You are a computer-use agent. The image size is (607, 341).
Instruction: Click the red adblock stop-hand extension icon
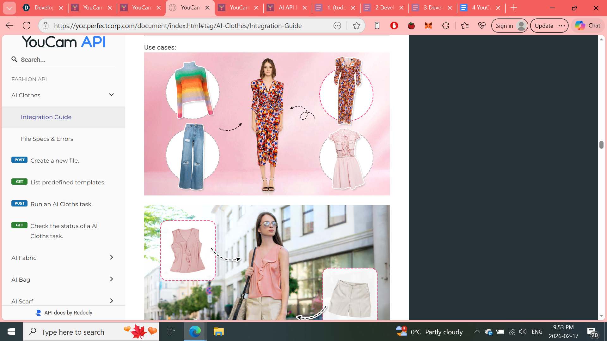click(x=394, y=26)
